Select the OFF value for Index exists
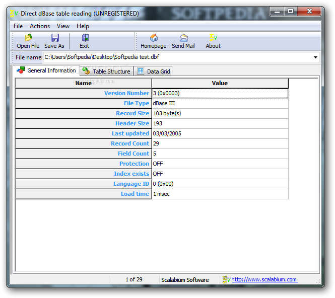The image size is (335, 298). (220, 174)
